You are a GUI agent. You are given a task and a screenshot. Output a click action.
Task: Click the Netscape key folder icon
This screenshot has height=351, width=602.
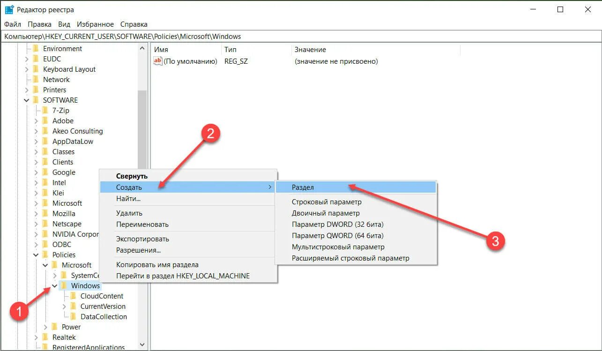click(45, 224)
